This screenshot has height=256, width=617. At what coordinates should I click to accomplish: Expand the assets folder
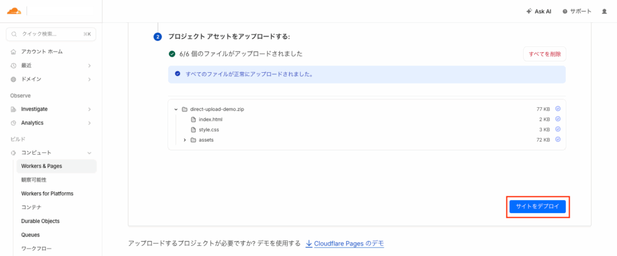point(184,140)
